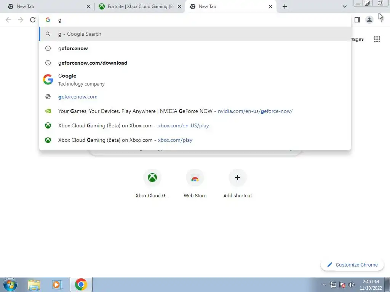Image resolution: width=390 pixels, height=292 pixels.
Task: Go forward with the forward arrow
Action: pos(21,20)
